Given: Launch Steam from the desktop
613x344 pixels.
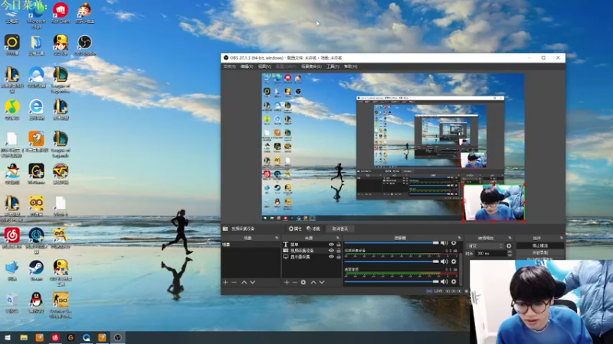Looking at the screenshot, I should tap(36, 271).
